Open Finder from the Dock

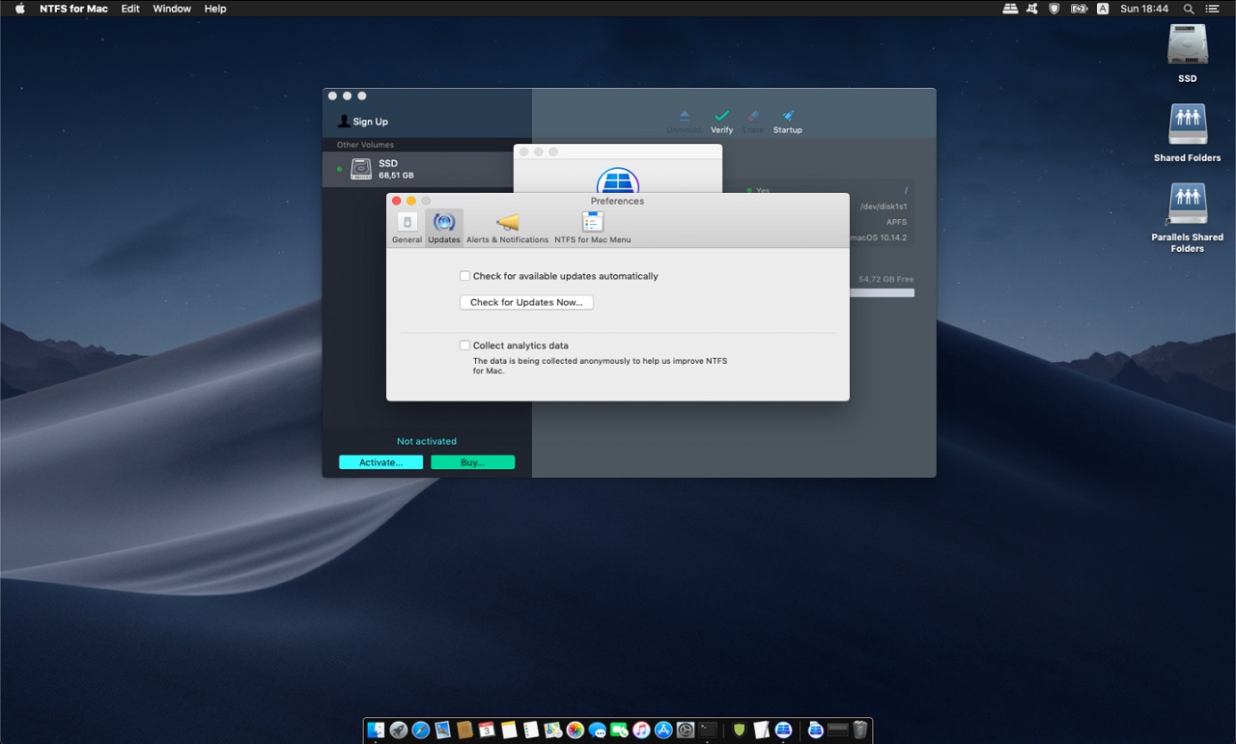click(x=376, y=730)
